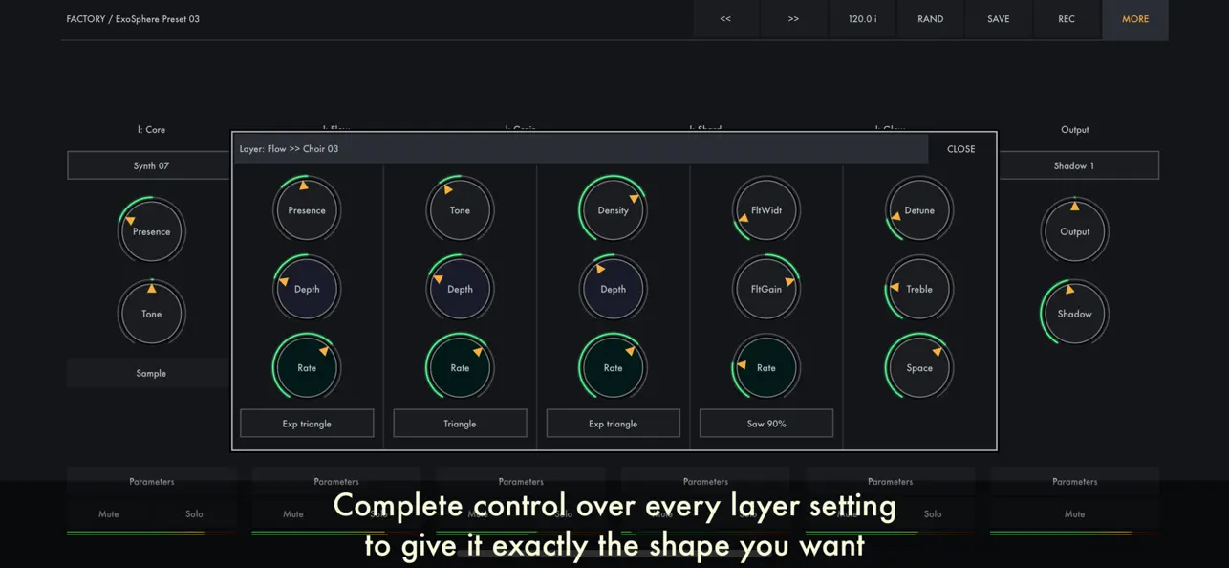Close the Layer Flow Choir 03 popup
This screenshot has width=1229, height=568.
click(960, 149)
